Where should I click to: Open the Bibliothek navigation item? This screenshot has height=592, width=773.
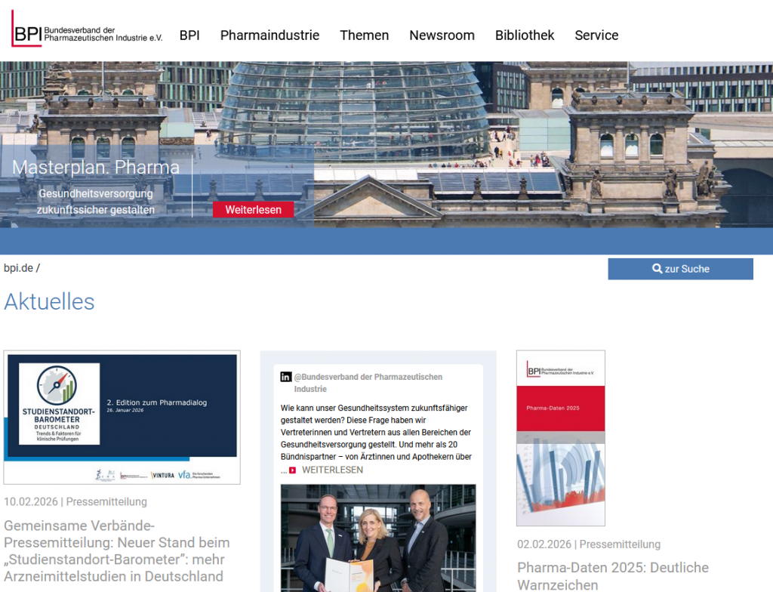click(x=525, y=35)
